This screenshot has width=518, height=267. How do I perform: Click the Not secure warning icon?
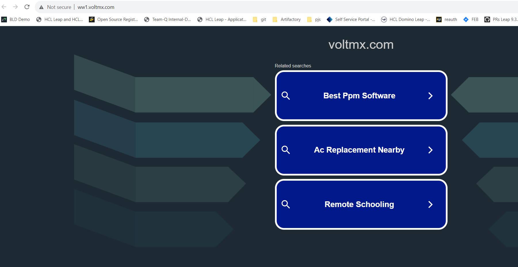[42, 7]
